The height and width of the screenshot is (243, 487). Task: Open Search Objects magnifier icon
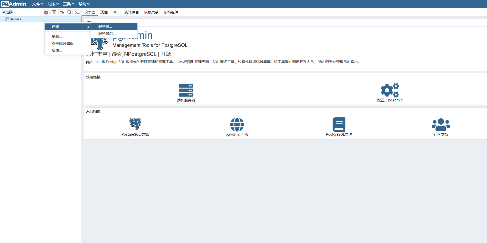click(69, 12)
